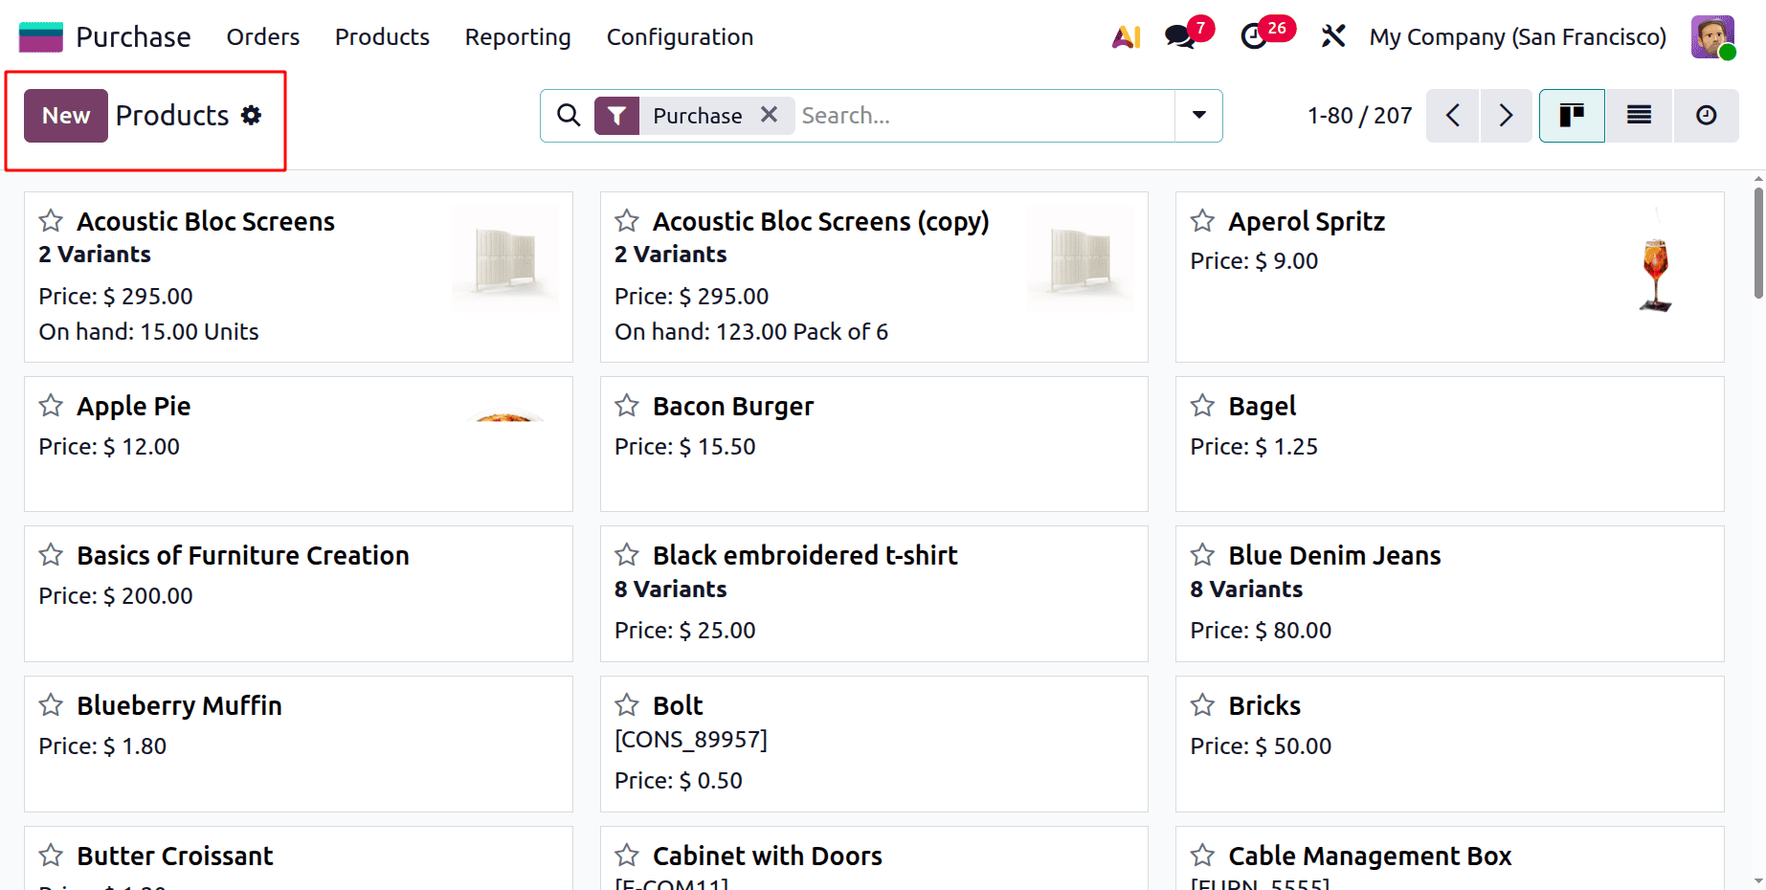Switch to the Kanban view icon
Screen dimensions: 1766x890
click(x=1572, y=115)
